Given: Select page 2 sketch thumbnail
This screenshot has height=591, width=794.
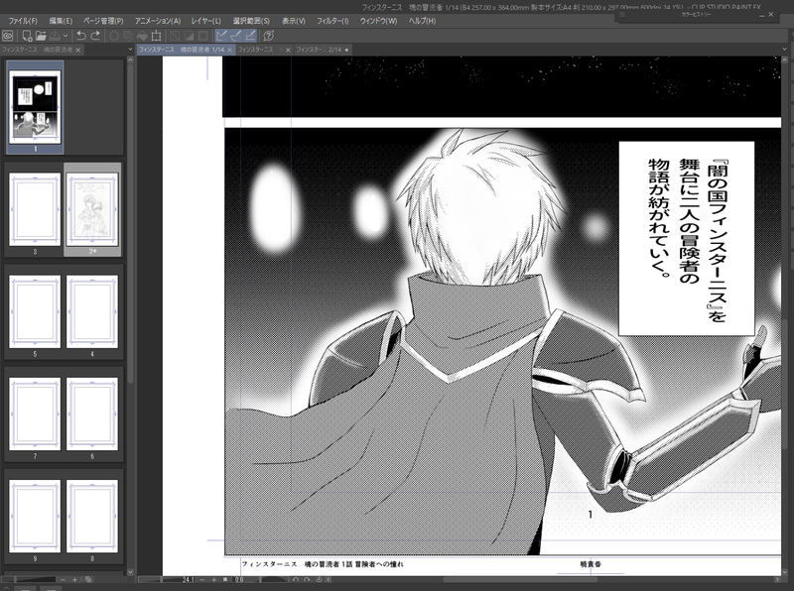Looking at the screenshot, I should (x=92, y=209).
